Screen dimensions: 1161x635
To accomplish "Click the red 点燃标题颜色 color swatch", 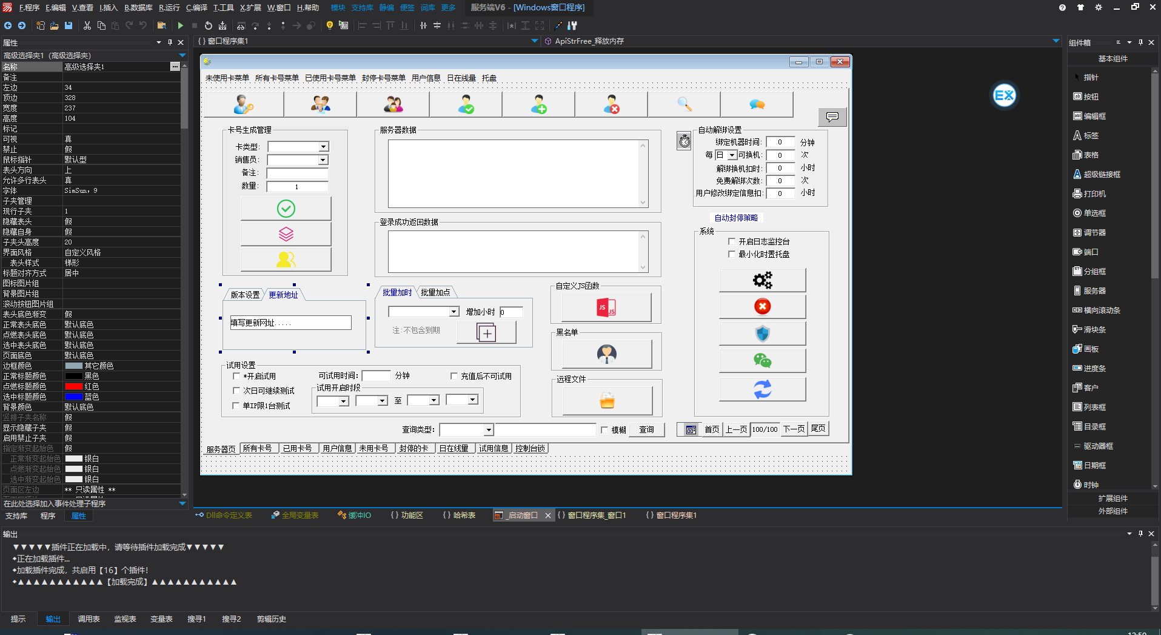I will coord(74,386).
